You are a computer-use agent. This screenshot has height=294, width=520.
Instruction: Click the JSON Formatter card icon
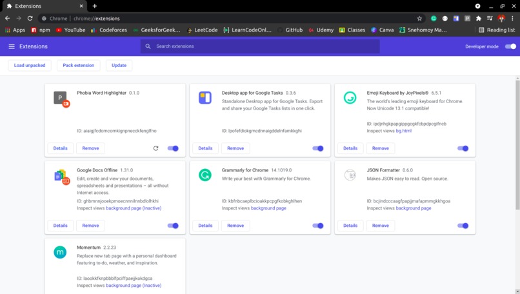(350, 175)
